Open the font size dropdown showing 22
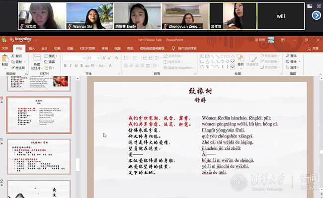The width and height of the screenshot is (323, 198). [x=93, y=58]
